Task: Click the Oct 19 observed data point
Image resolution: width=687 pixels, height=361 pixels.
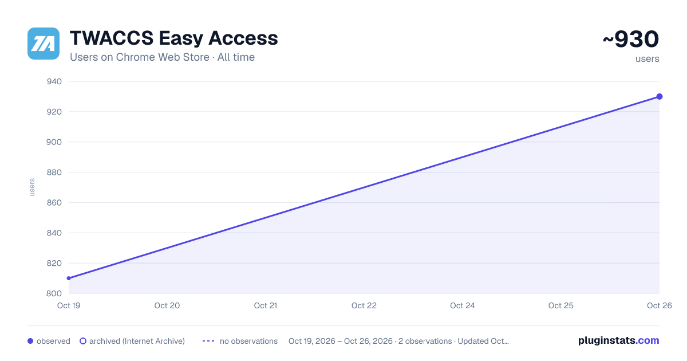Action: tap(69, 278)
